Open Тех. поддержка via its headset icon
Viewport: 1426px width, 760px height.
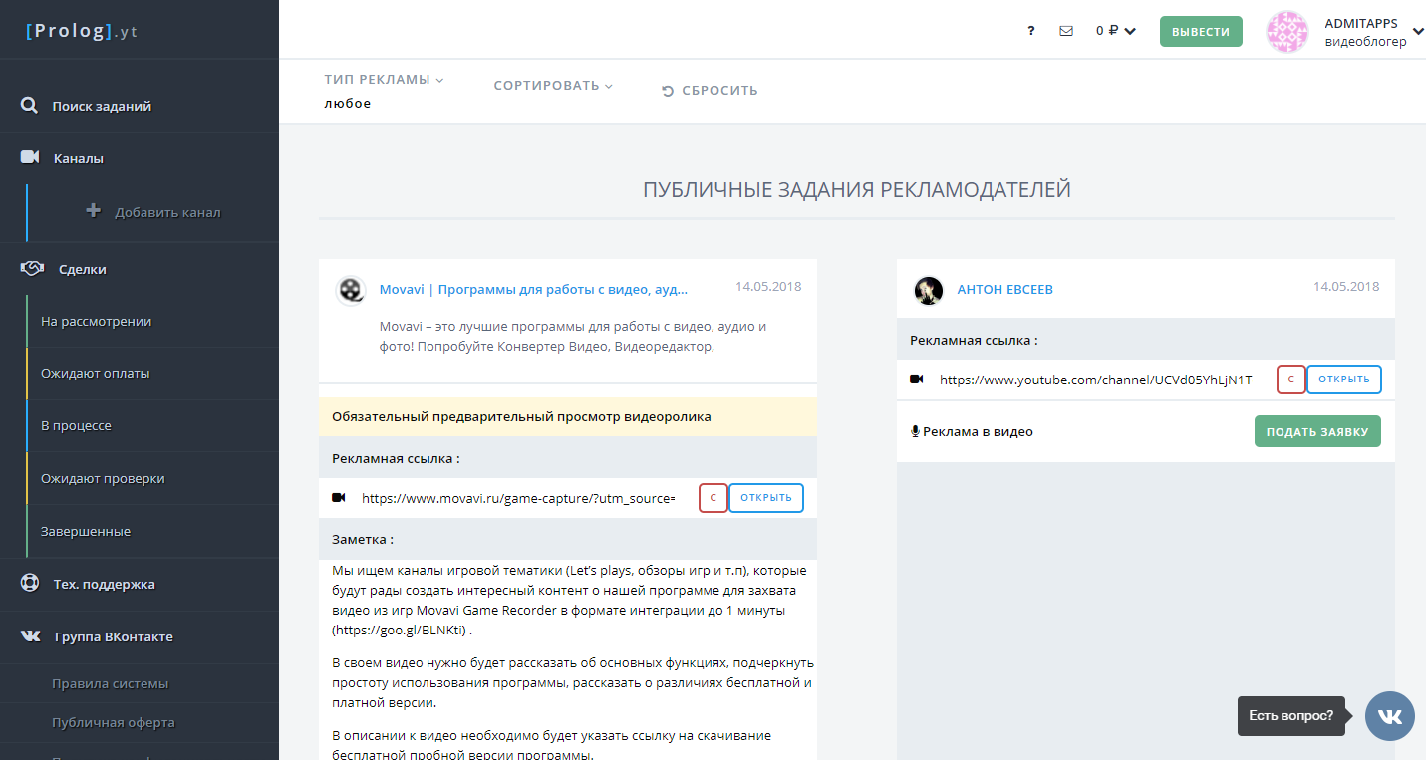tap(29, 583)
